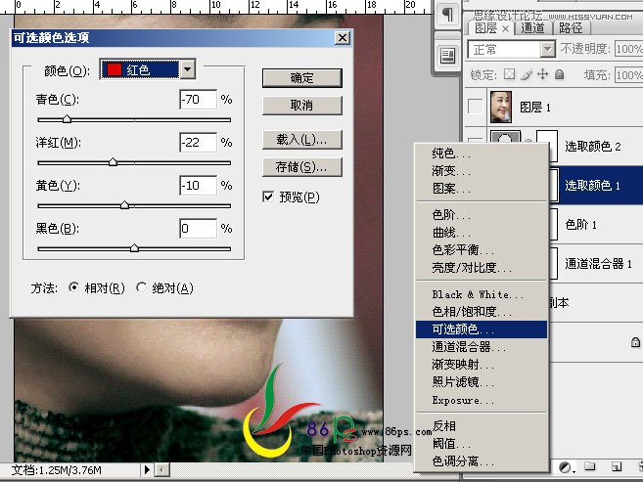Select the 绝对(A) radio button
The image size is (643, 482).
[142, 287]
